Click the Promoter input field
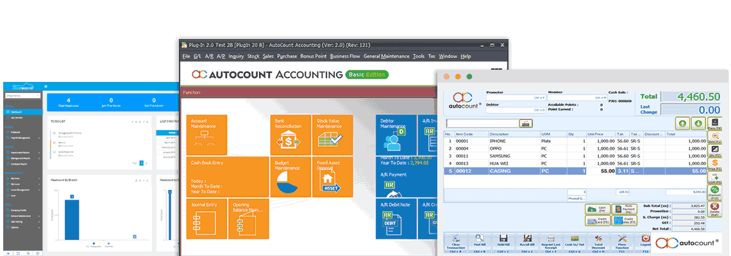This screenshot has height=256, width=731. coord(516,98)
